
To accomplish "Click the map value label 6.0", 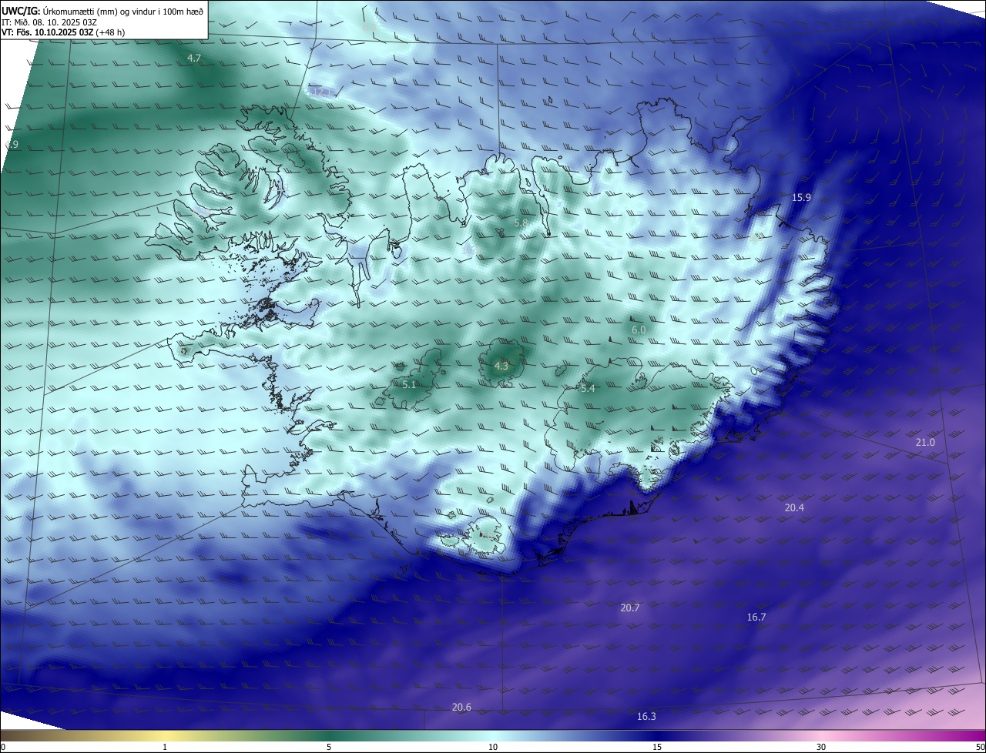I will point(639,330).
